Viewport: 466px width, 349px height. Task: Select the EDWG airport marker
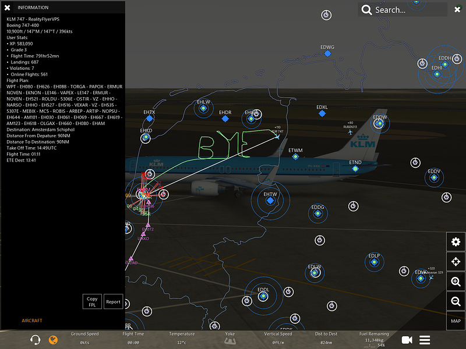[327, 54]
